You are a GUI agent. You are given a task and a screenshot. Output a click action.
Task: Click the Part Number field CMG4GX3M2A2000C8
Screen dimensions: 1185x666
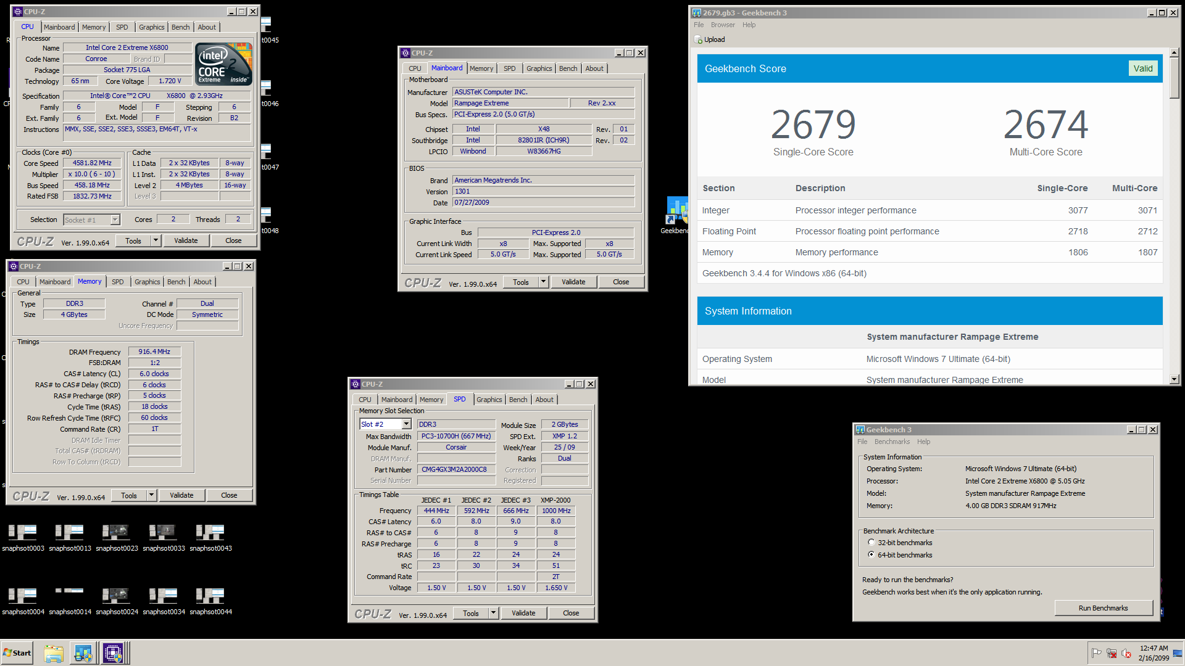click(456, 469)
